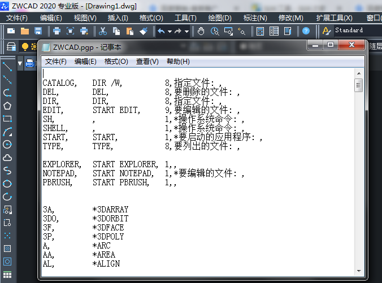Viewport: 382px width, 283px height.
Task: Choose the Rectangle tool
Action: [7, 119]
